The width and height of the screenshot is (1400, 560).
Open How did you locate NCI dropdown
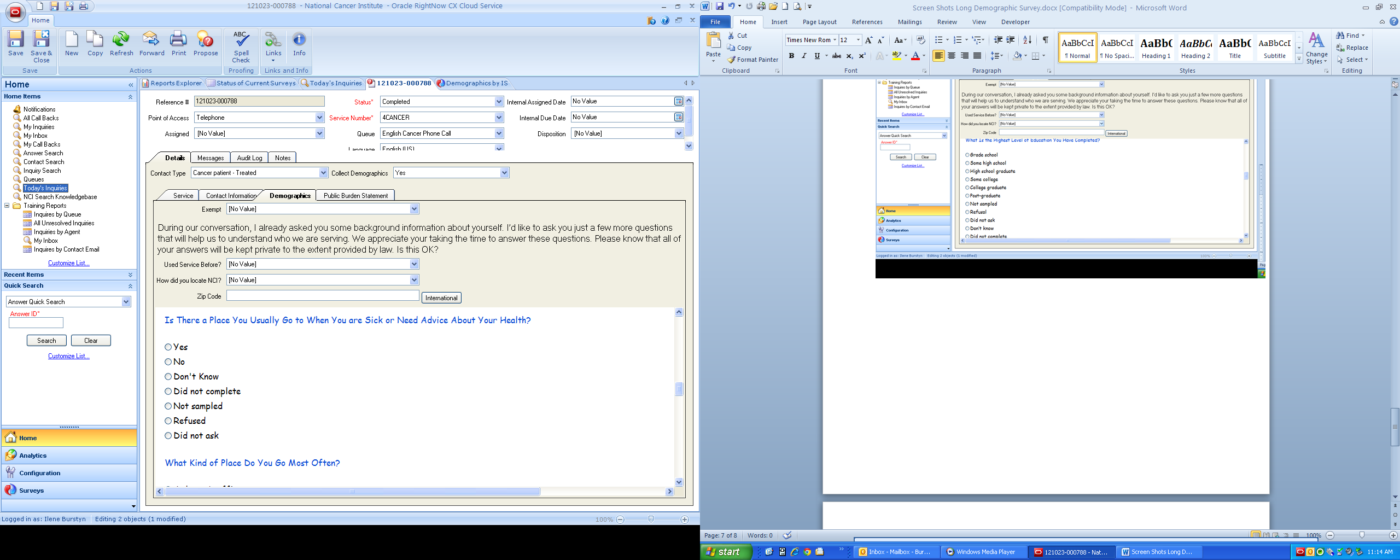pyautogui.click(x=414, y=280)
